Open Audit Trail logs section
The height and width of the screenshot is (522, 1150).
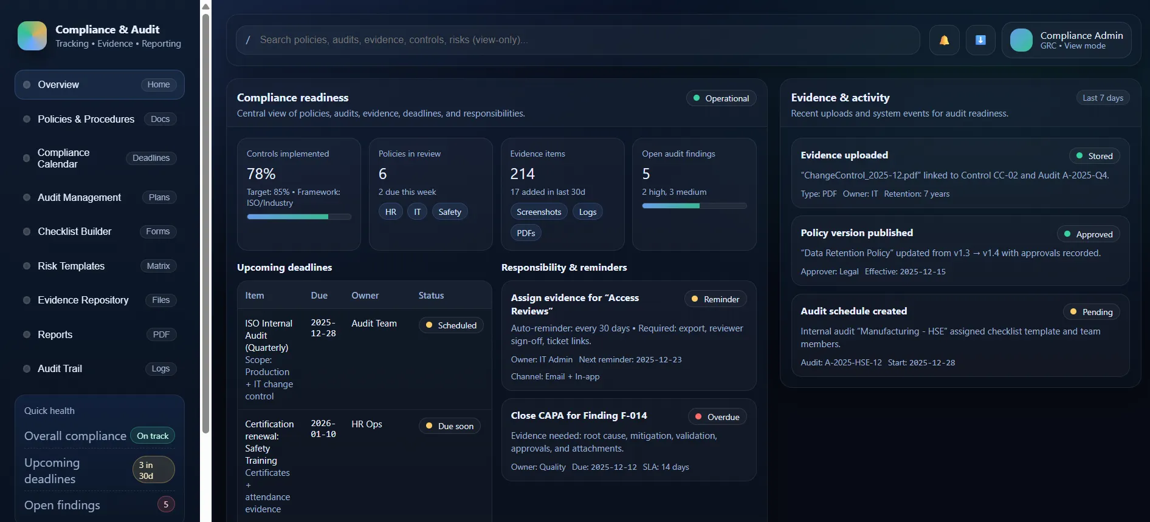click(x=100, y=369)
